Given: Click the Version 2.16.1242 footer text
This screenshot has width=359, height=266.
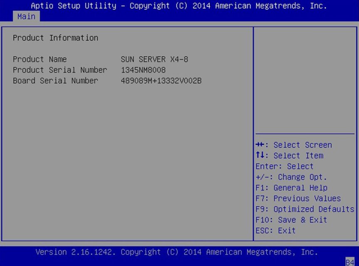Looking at the screenshot, I should (x=177, y=252).
